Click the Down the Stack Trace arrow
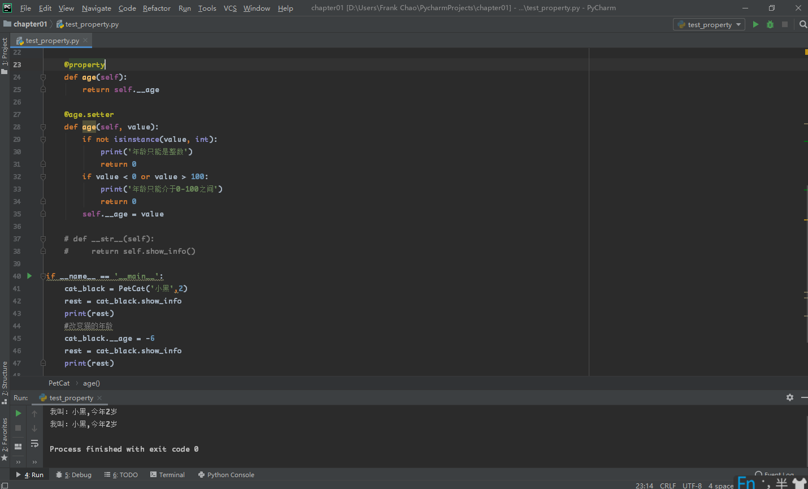The height and width of the screenshot is (489, 808). click(x=34, y=428)
